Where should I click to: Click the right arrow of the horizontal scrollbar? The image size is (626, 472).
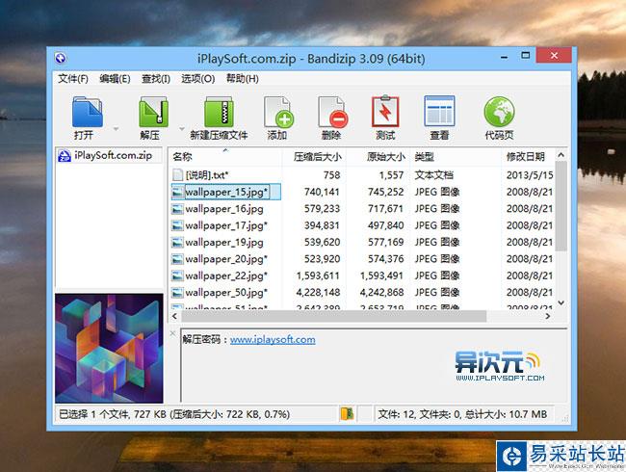[x=548, y=316]
